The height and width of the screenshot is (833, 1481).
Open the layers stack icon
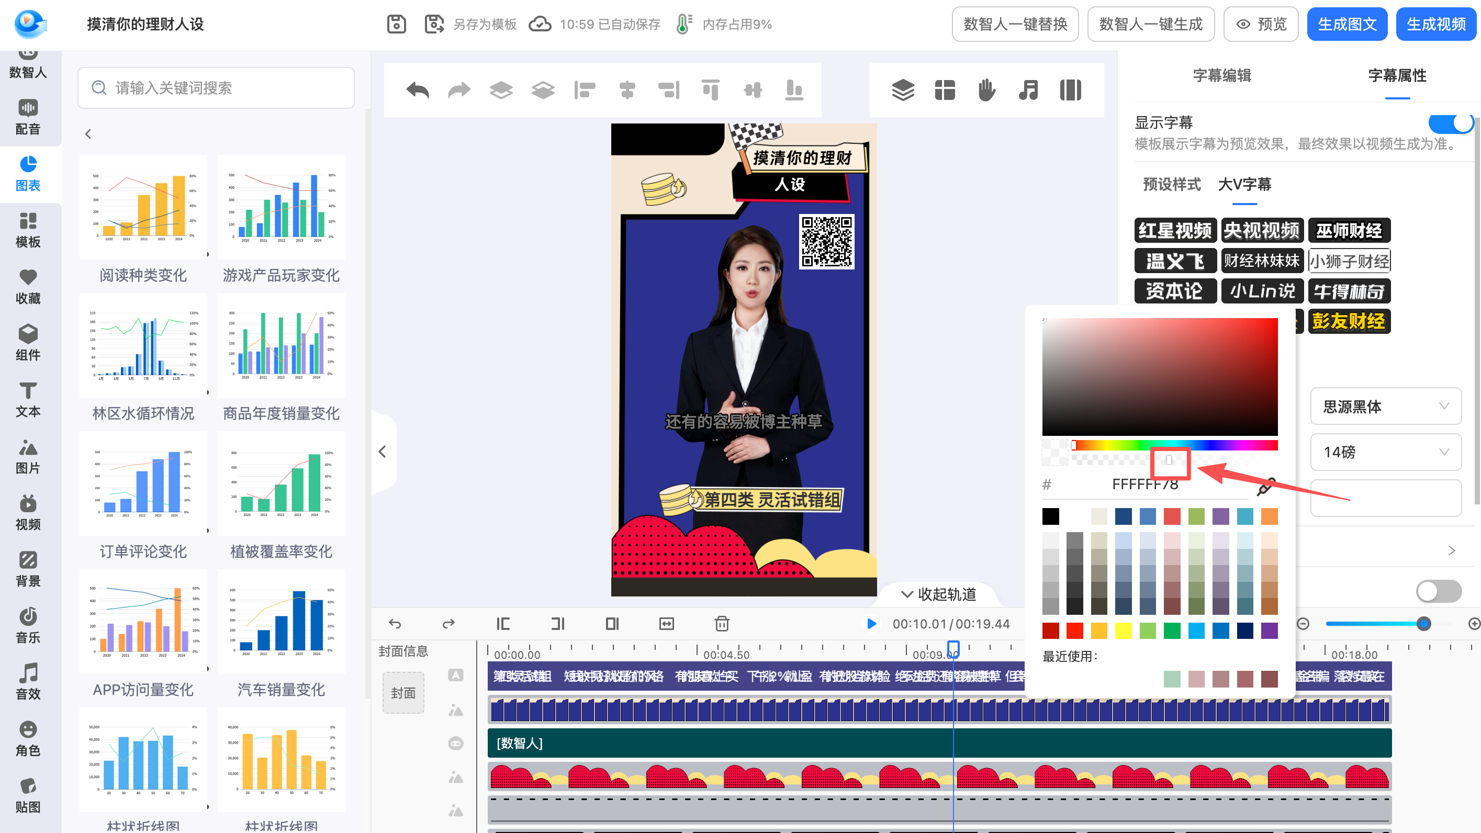point(903,90)
